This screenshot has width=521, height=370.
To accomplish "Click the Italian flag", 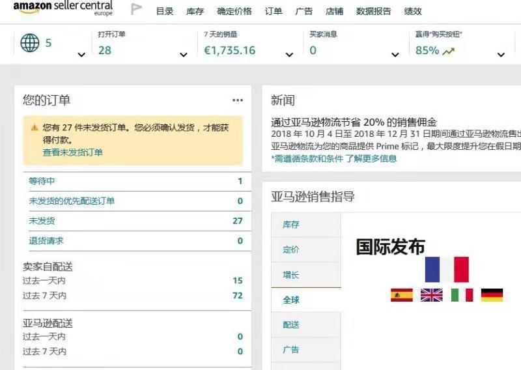I will 462,295.
